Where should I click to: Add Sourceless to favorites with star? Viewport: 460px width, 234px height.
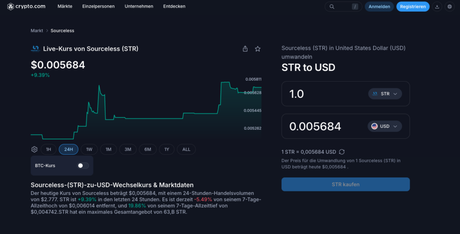(257, 49)
